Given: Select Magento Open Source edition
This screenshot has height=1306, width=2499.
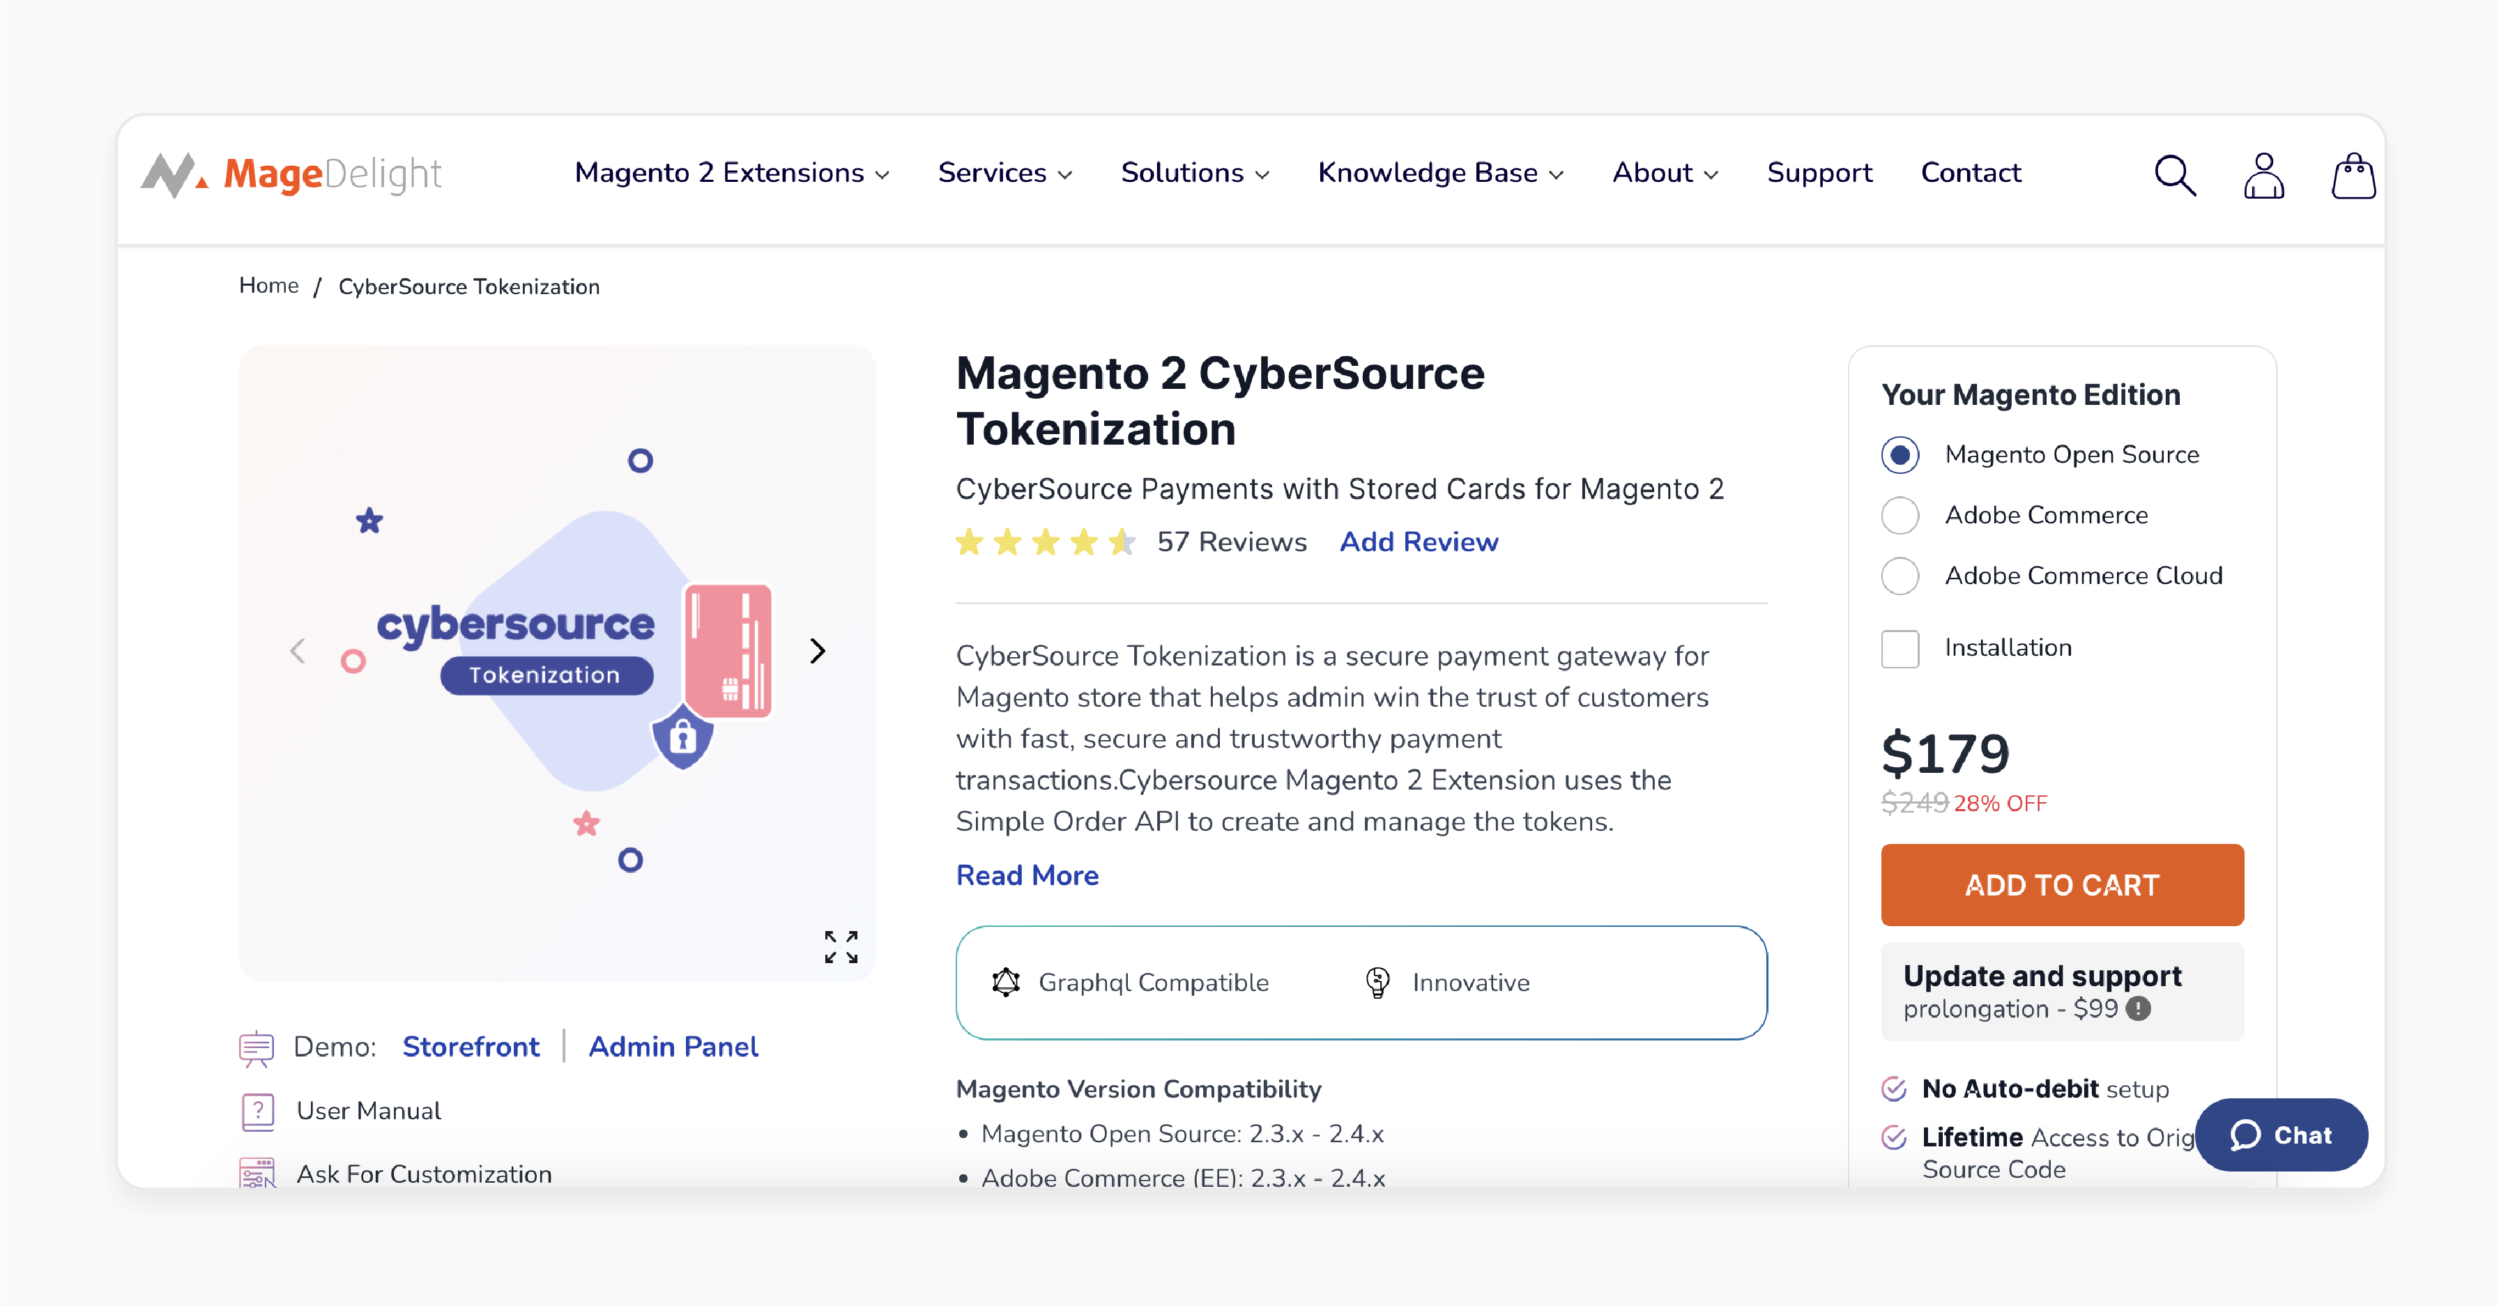Looking at the screenshot, I should (1900, 454).
